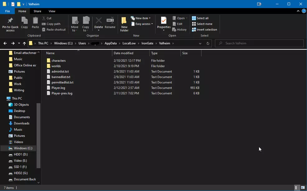Click LocalLow in the address path
Screen dimensions: 307x191
click(129, 43)
